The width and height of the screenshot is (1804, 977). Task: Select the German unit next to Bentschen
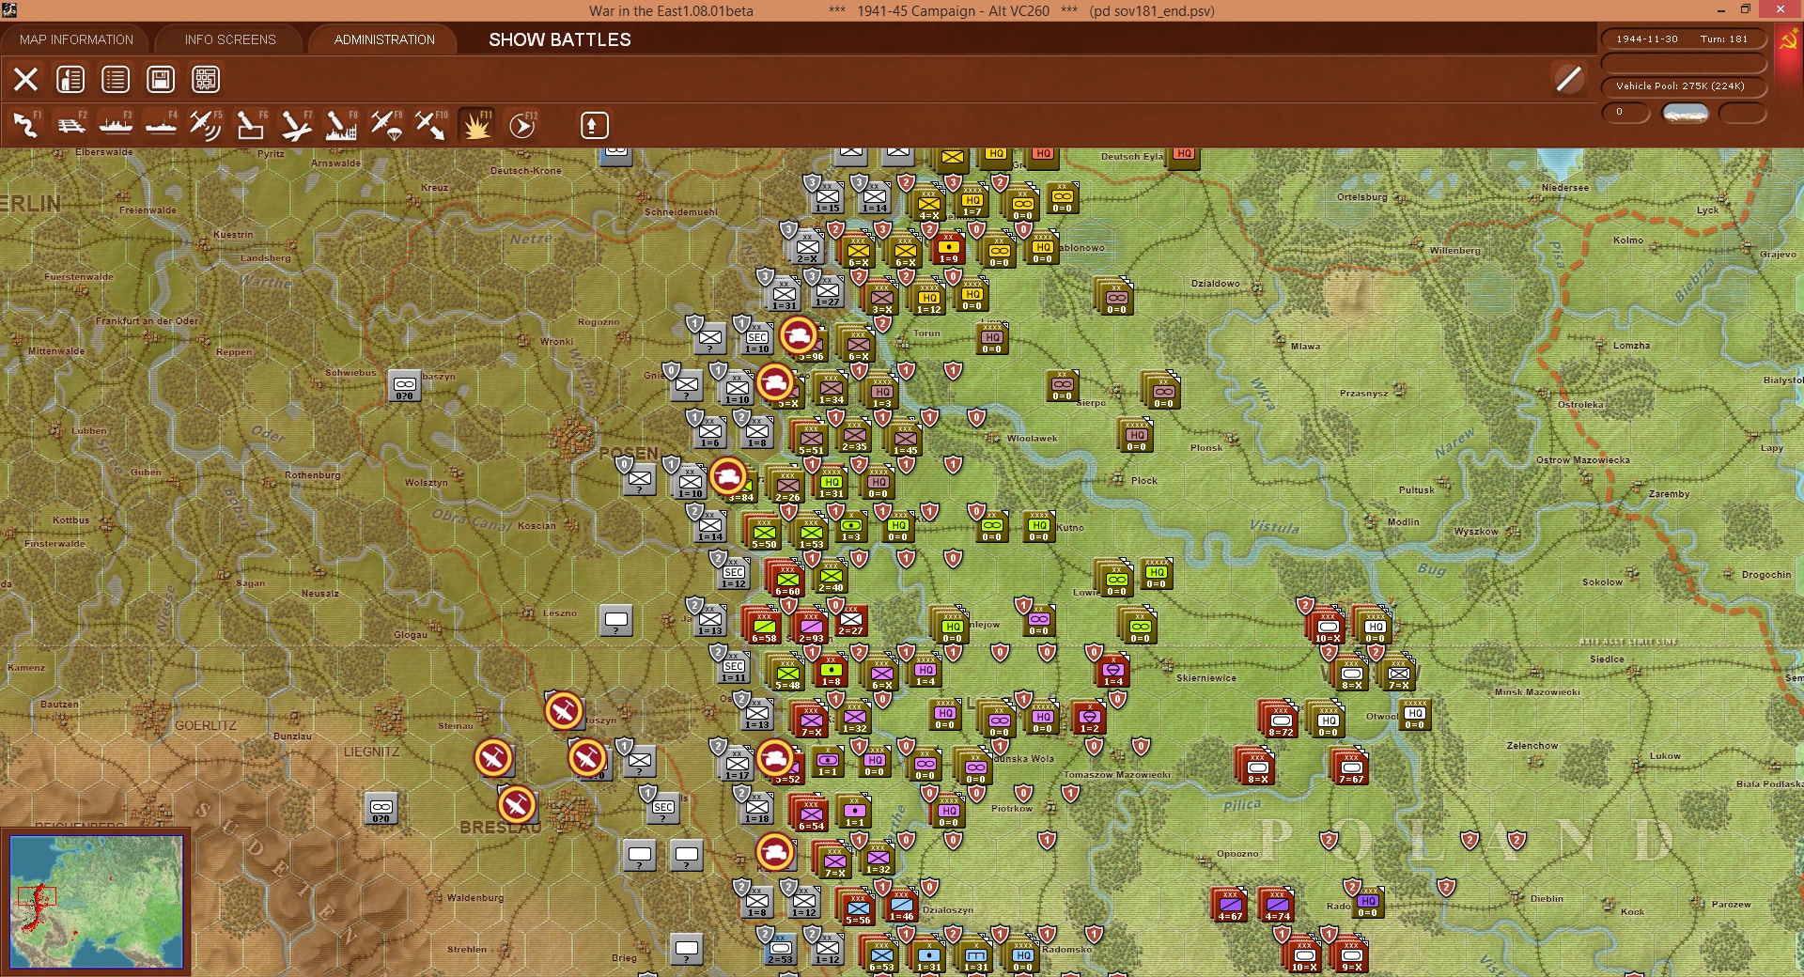pyautogui.click(x=405, y=385)
